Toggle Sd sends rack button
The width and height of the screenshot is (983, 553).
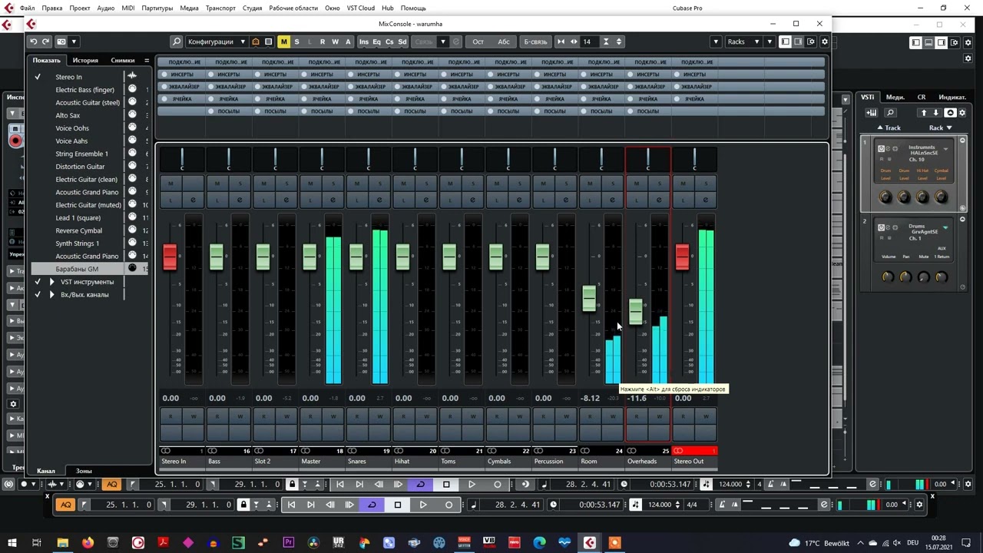[x=402, y=41]
